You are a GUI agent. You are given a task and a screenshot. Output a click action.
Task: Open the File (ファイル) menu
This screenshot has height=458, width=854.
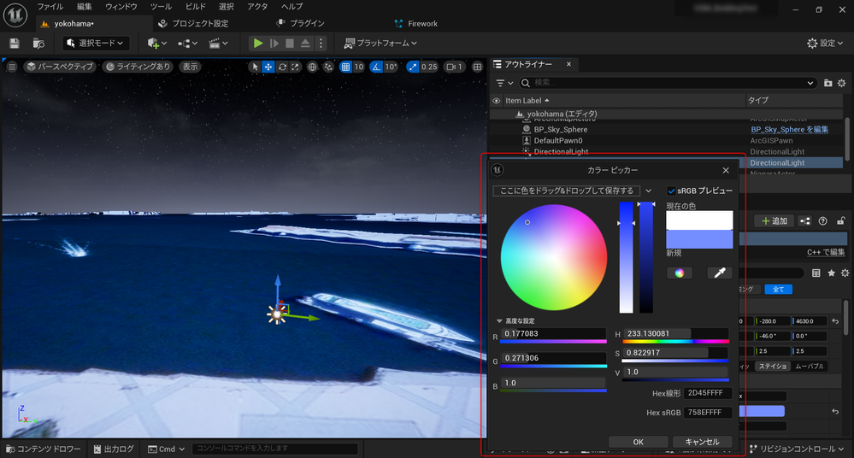(x=50, y=7)
